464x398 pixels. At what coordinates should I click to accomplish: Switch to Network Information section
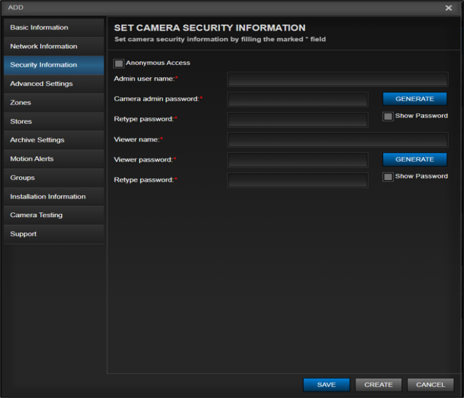pos(54,47)
